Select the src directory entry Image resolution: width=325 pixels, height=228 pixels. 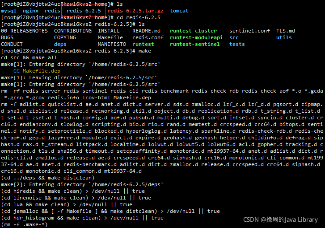tap(234, 37)
